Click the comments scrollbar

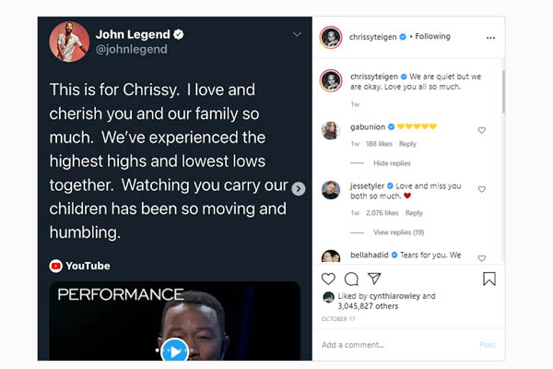(x=503, y=92)
